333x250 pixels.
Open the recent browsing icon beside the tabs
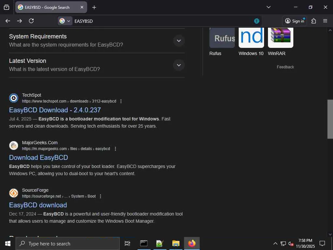tap(7, 7)
